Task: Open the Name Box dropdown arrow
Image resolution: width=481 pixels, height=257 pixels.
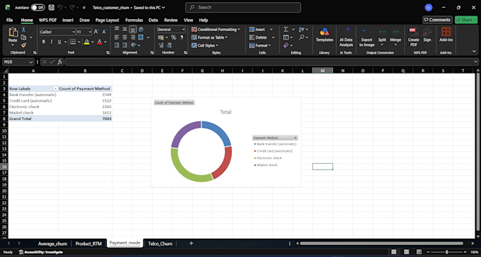Action: (30, 62)
